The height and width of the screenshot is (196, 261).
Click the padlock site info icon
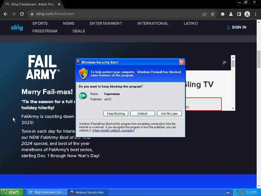32,14
